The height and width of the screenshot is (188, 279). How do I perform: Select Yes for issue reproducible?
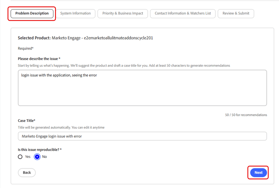20,157
